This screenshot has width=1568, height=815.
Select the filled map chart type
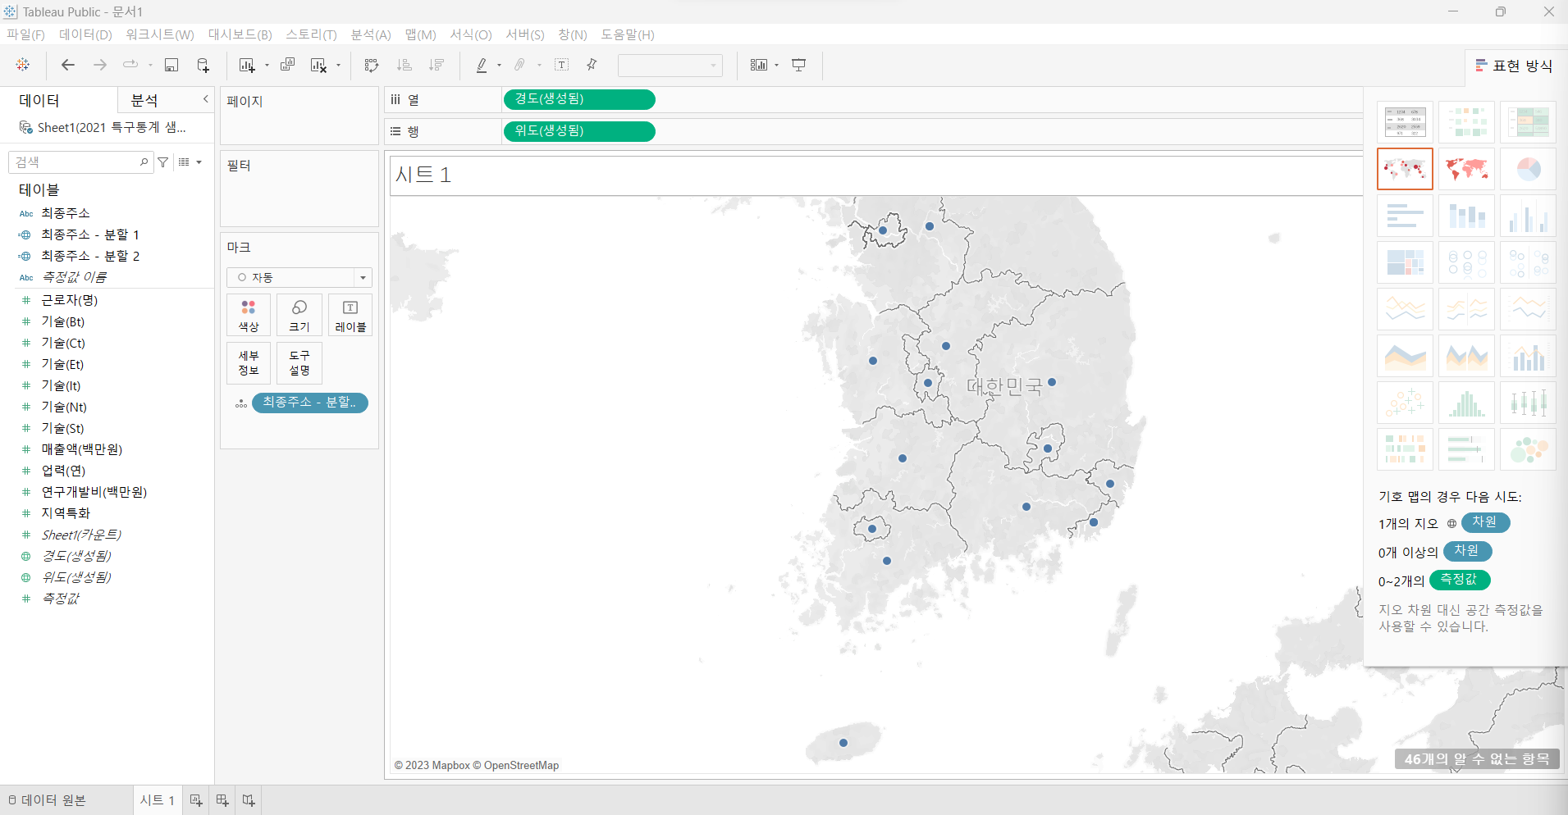pyautogui.click(x=1466, y=169)
